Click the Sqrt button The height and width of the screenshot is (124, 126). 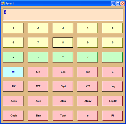[x=63, y=86]
